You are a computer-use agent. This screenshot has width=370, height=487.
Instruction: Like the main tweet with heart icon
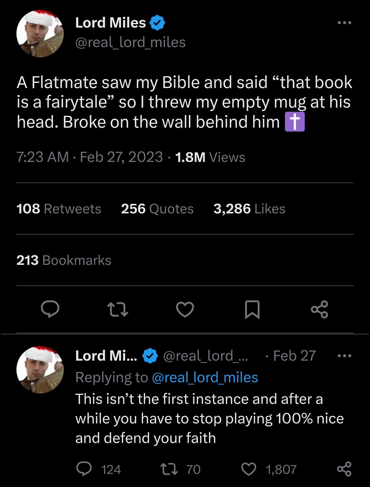click(185, 309)
